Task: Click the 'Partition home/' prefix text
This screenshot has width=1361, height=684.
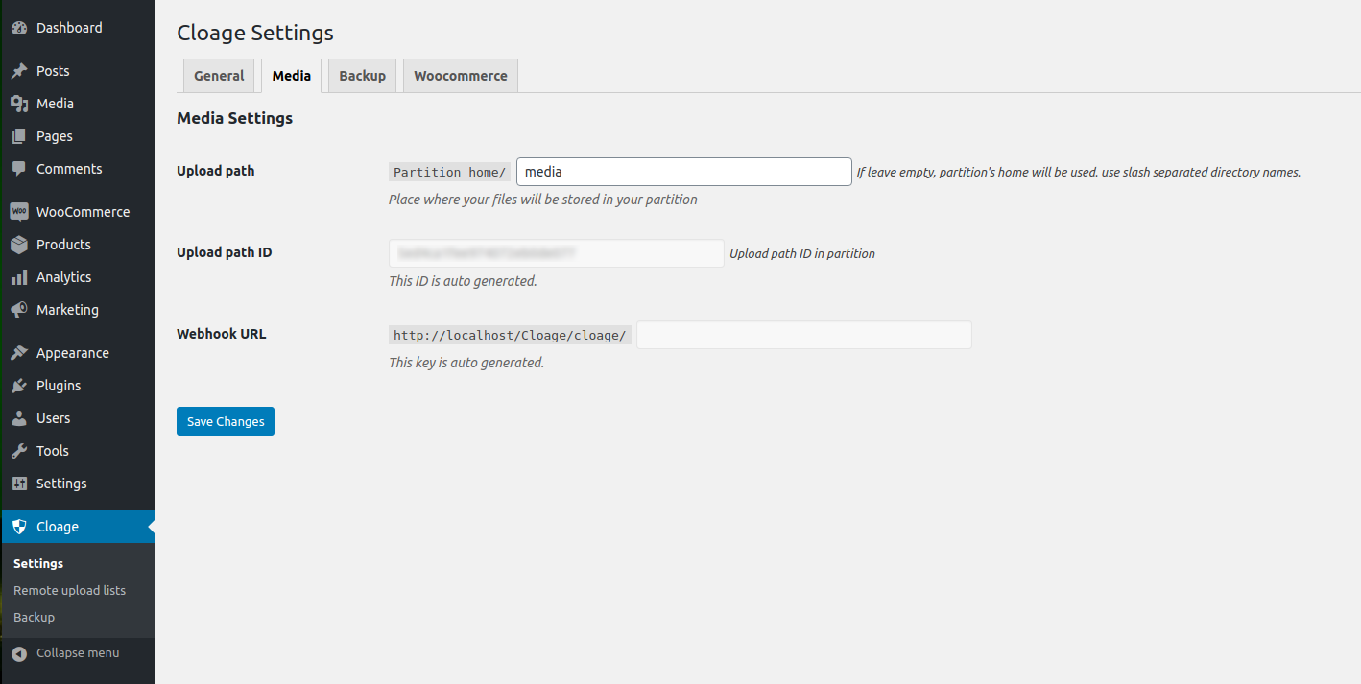Action: [x=449, y=172]
